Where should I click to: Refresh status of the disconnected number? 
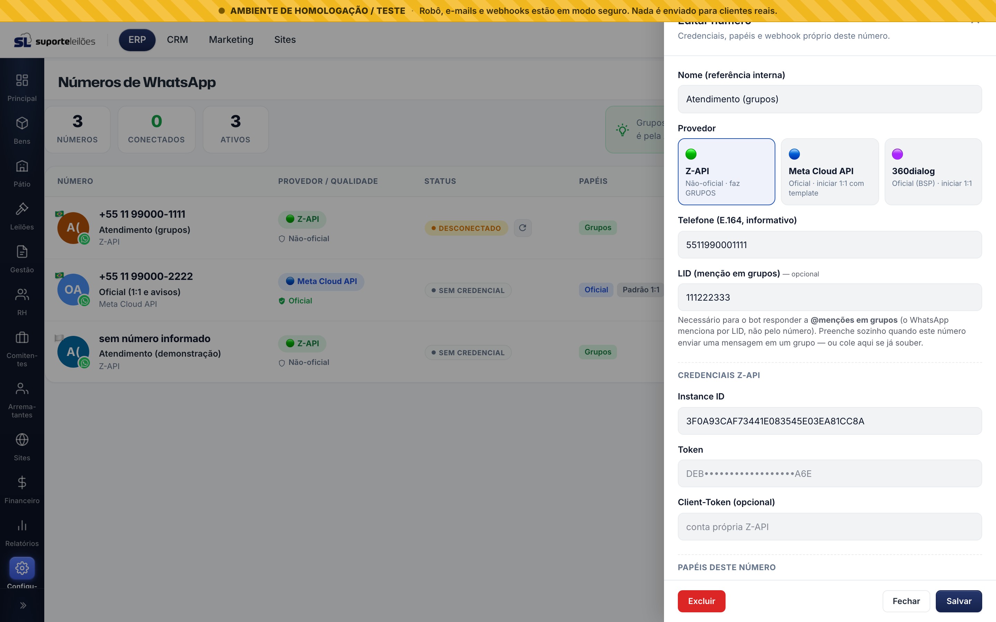[523, 228]
